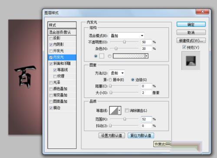The height and width of the screenshot is (158, 217).
Task: Click the 范围 value field showing 52
Action: click(x=146, y=119)
